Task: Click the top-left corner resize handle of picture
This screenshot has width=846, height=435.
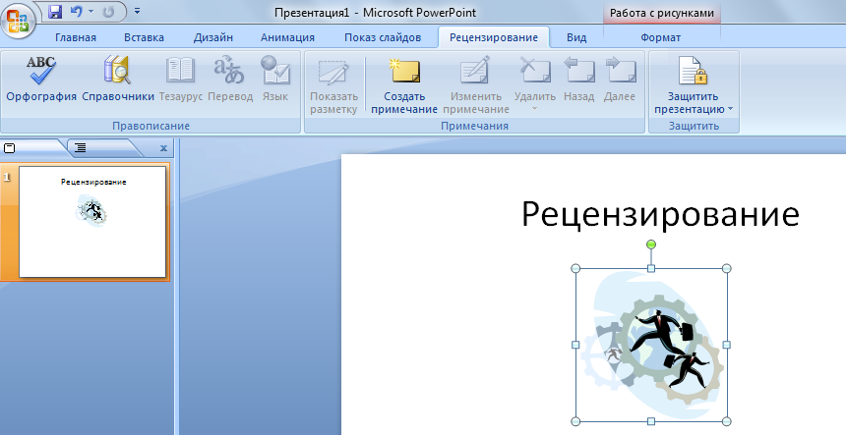Action: 575,268
